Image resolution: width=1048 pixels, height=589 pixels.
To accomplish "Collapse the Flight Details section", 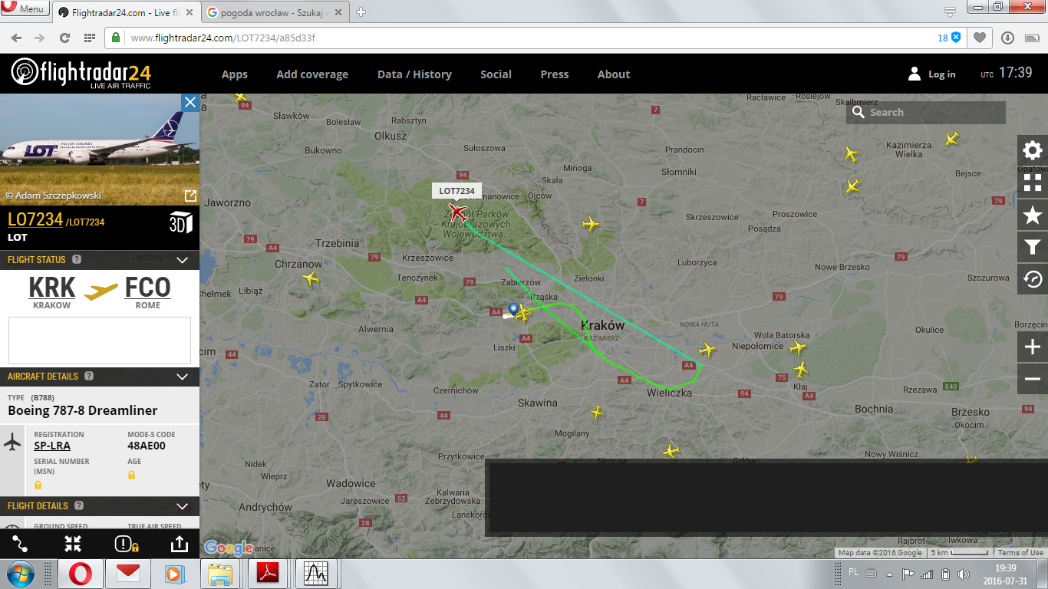I will [183, 505].
